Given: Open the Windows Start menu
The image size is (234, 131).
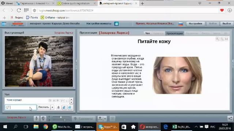Looking at the screenshot, I should 5,127.
